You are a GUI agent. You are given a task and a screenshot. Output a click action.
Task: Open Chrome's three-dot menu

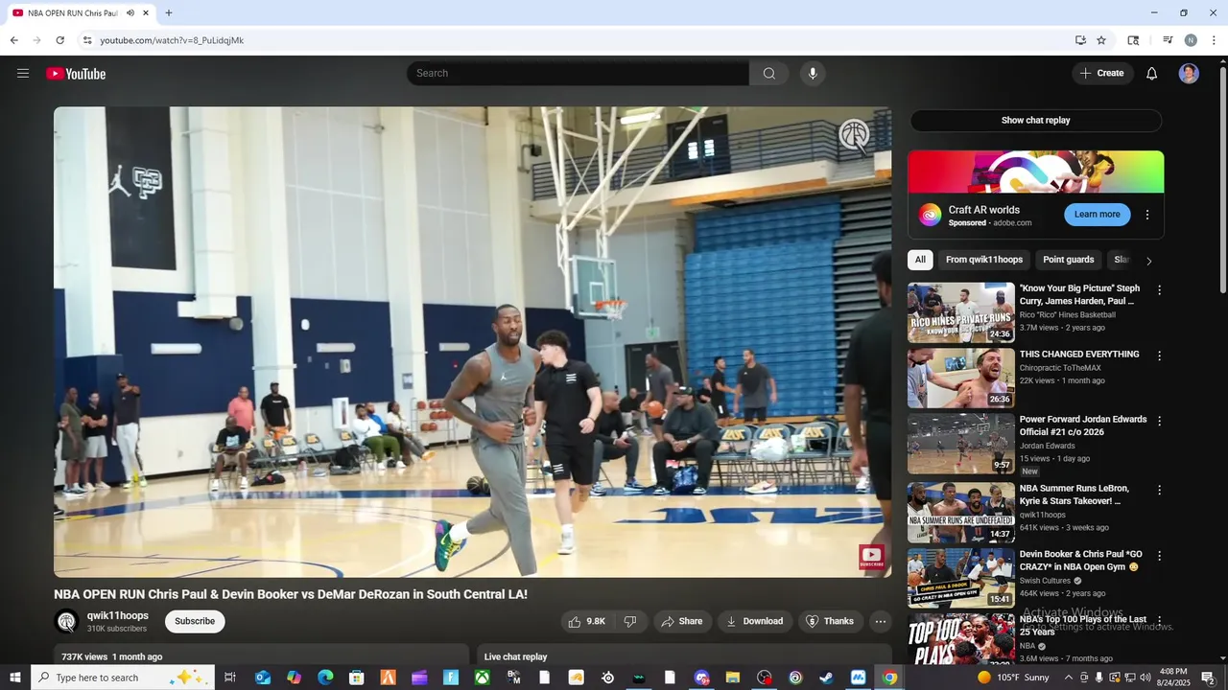coord(1214,40)
